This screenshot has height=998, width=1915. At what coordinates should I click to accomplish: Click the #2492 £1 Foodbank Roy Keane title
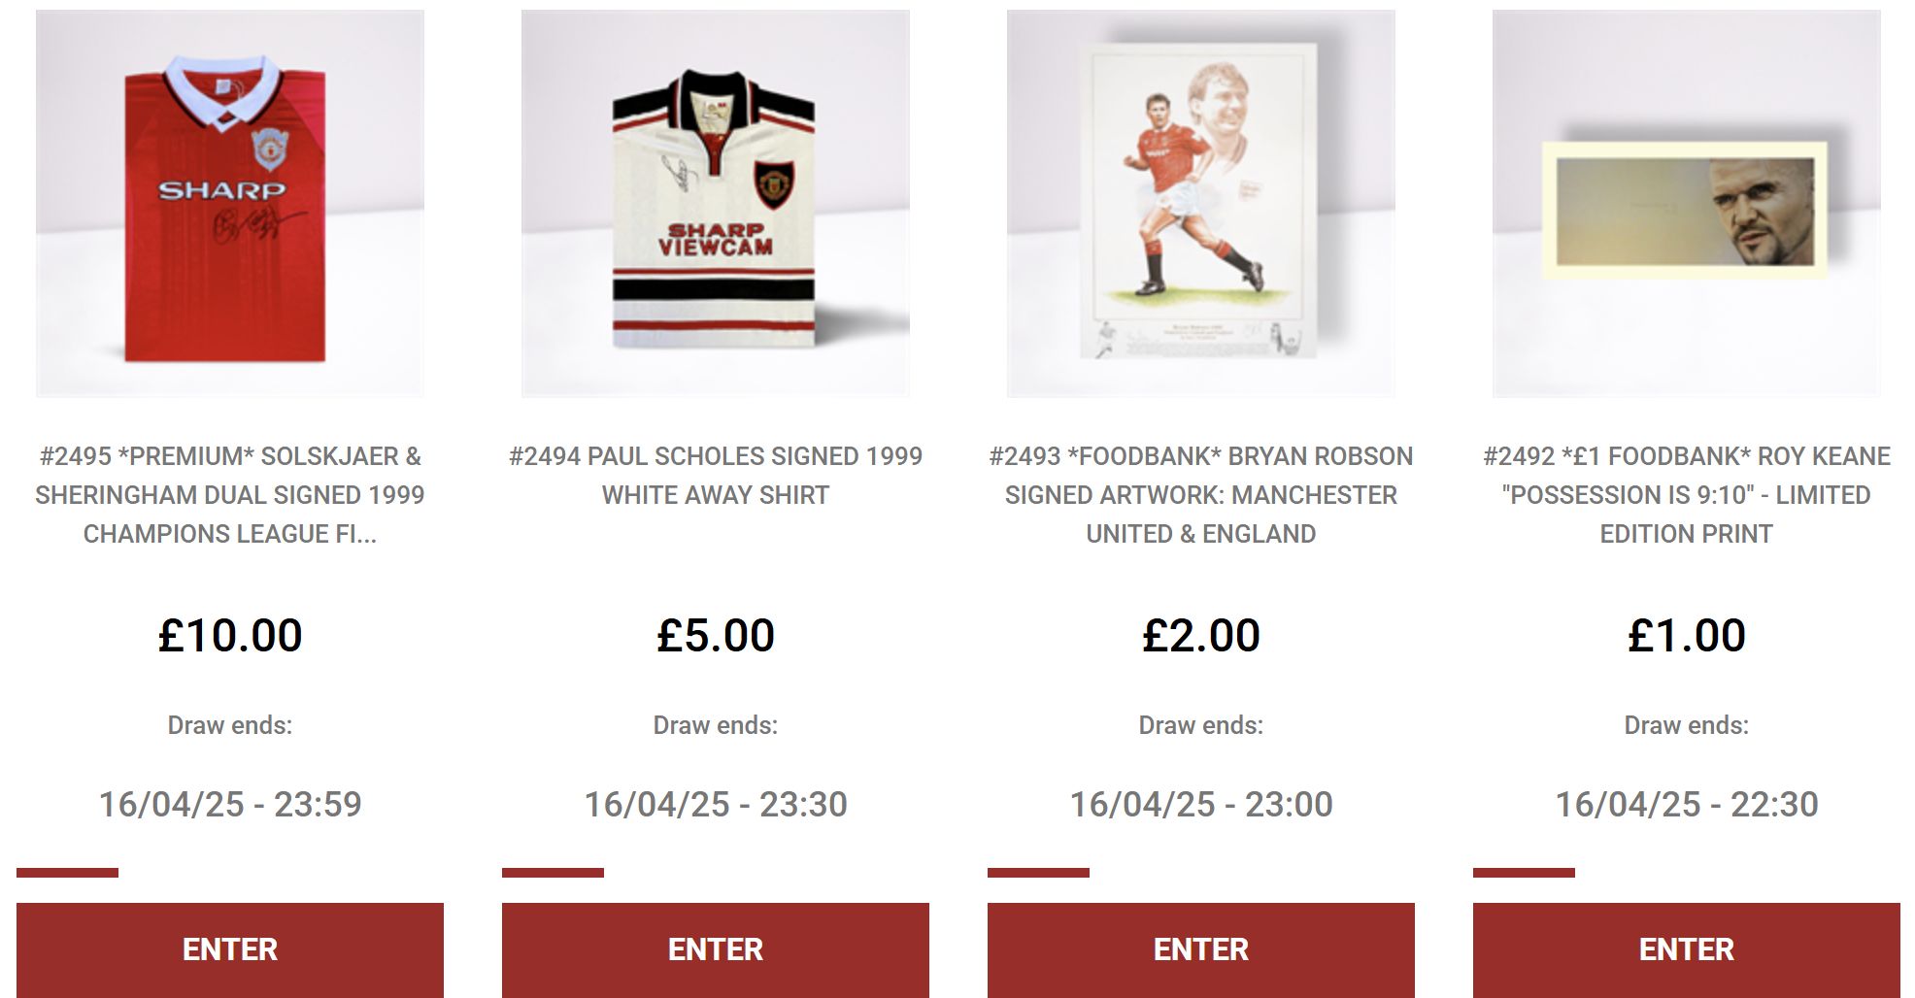[1687, 495]
